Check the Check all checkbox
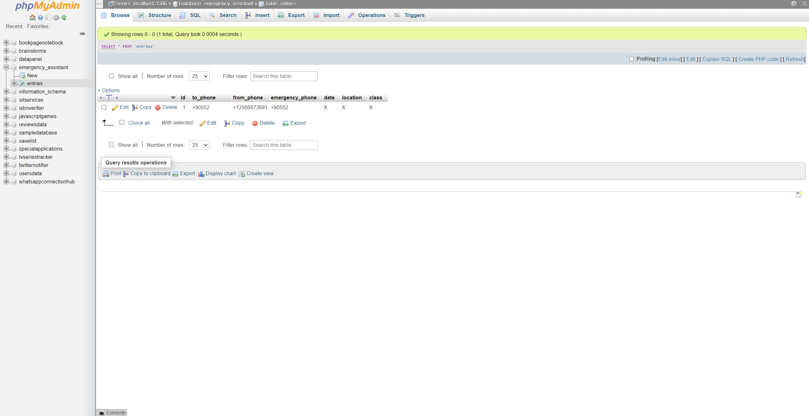This screenshot has width=809, height=416. [122, 122]
